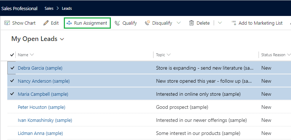Click the Show Chart icon
Image resolution: width=291 pixels, height=140 pixels.
click(x=7, y=23)
